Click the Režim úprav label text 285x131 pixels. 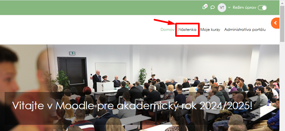point(244,7)
